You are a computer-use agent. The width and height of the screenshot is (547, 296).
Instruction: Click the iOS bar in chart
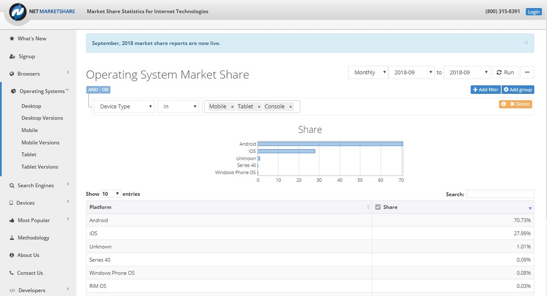coord(286,151)
